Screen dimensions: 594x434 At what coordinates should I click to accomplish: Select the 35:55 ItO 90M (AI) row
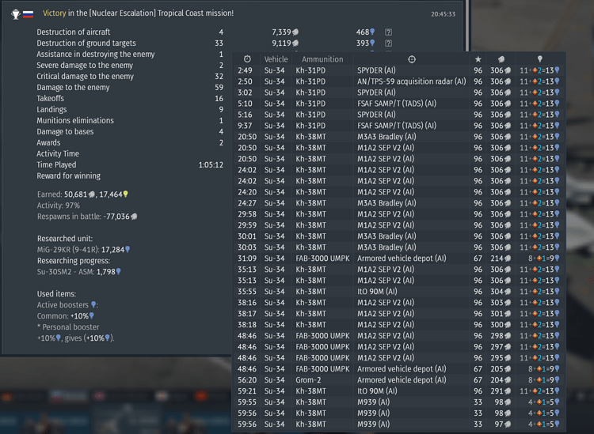(x=398, y=292)
